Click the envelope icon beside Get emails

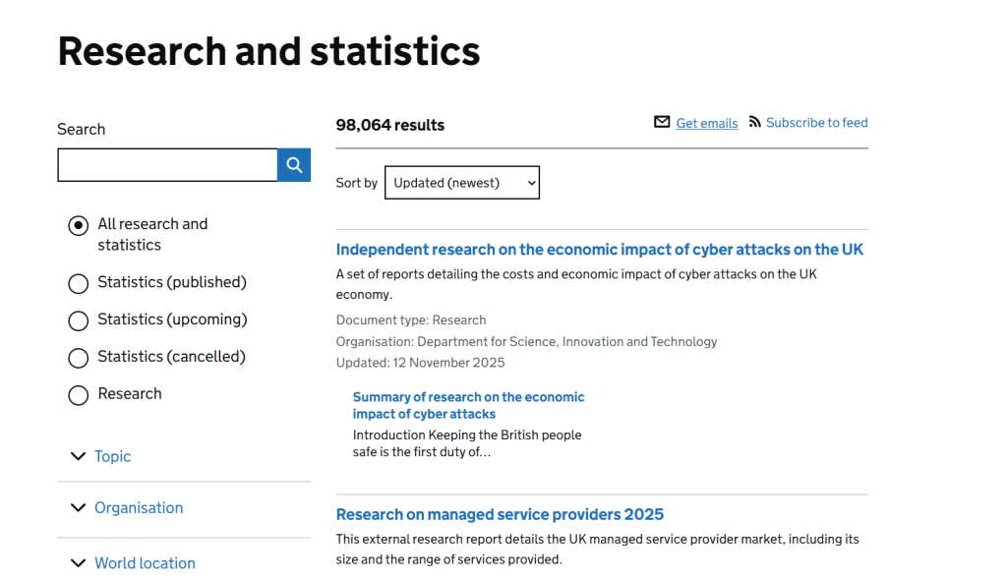pos(662,122)
